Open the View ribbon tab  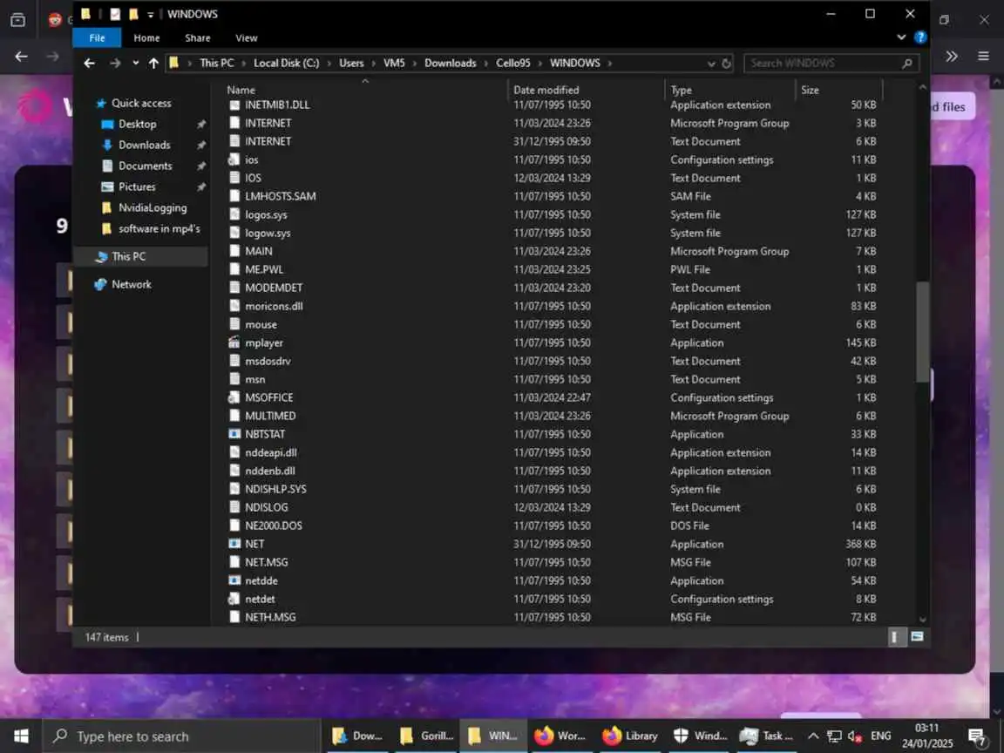(x=246, y=37)
